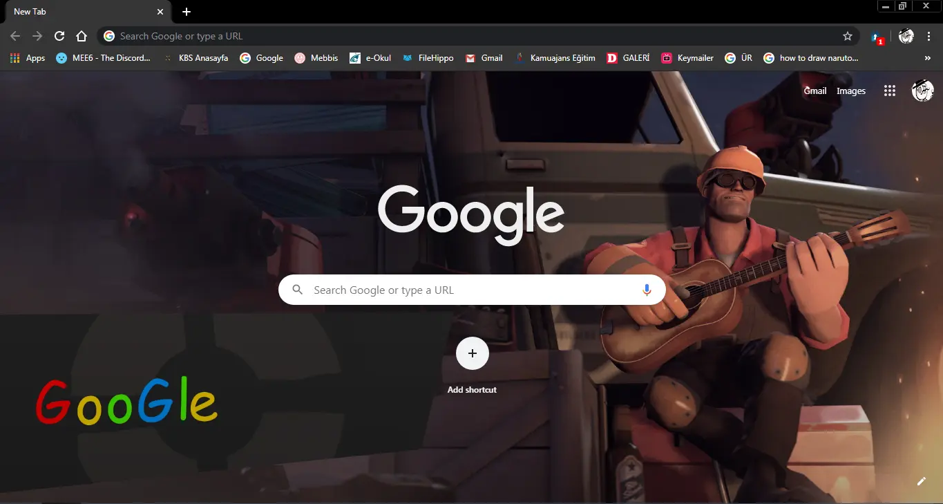Image resolution: width=943 pixels, height=504 pixels.
Task: Open the Mebbis bookmark
Action: [x=316, y=58]
